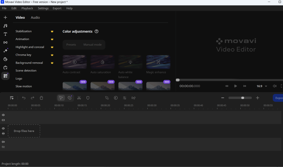The height and width of the screenshot is (167, 283).
Task: Open the Effects store bag icon
Action: (x=6, y=68)
